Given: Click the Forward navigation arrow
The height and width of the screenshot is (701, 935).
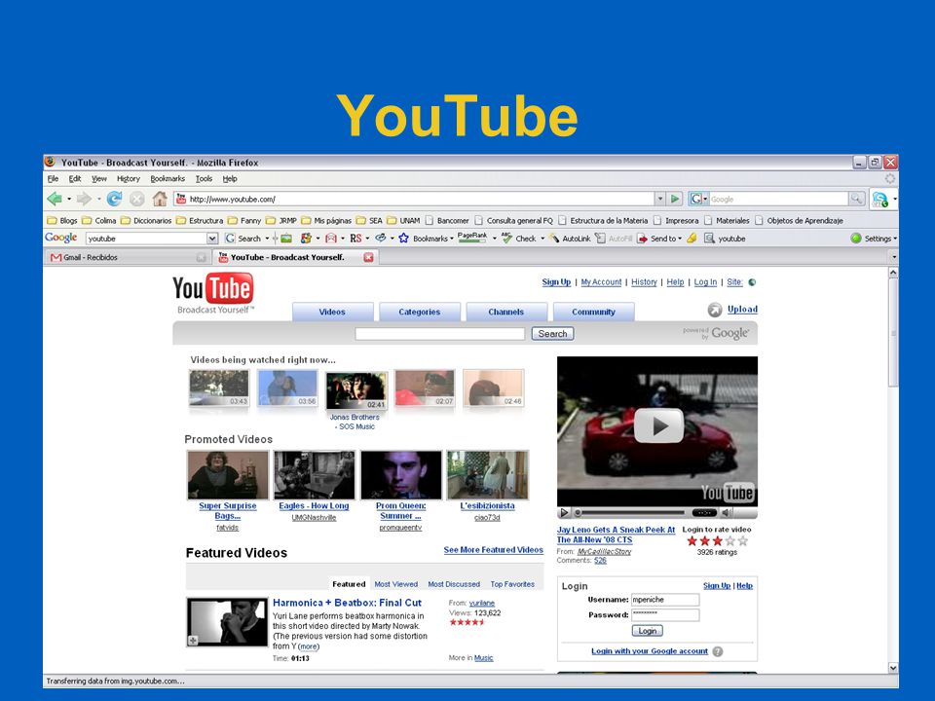Looking at the screenshot, I should tap(84, 199).
